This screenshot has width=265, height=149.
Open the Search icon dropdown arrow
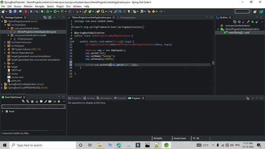point(106,12)
